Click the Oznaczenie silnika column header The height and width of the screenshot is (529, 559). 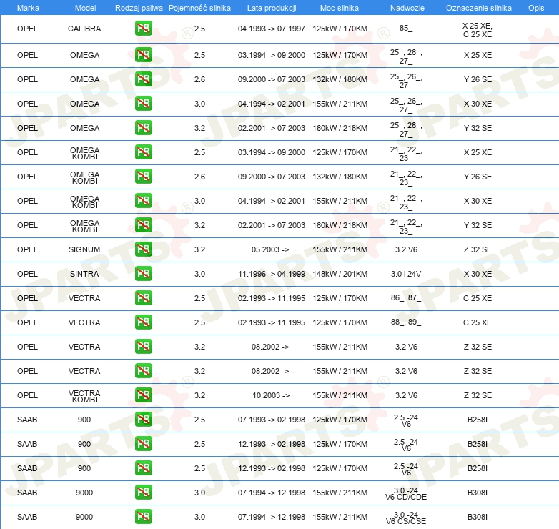479,8
